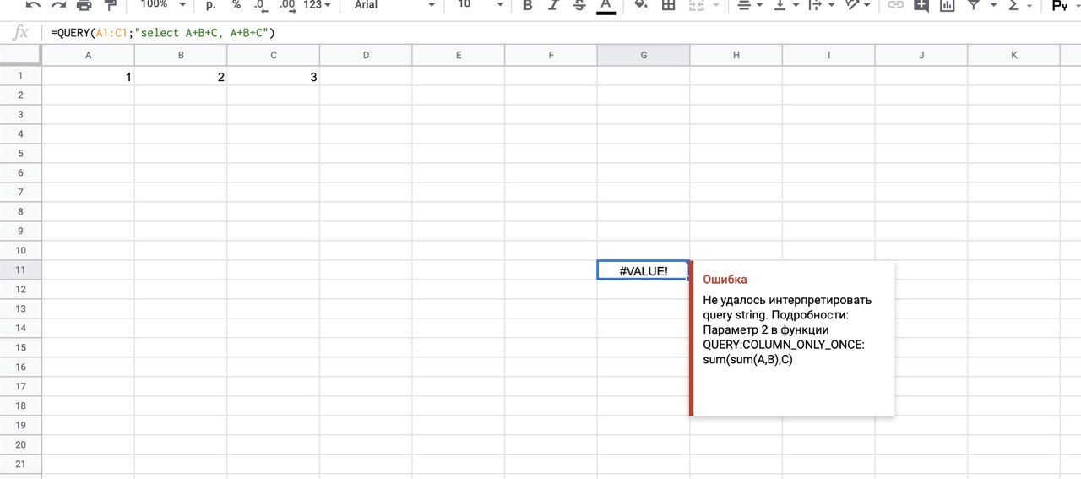The width and height of the screenshot is (1081, 479).
Task: Format selected cell as percent
Action: coord(236,5)
